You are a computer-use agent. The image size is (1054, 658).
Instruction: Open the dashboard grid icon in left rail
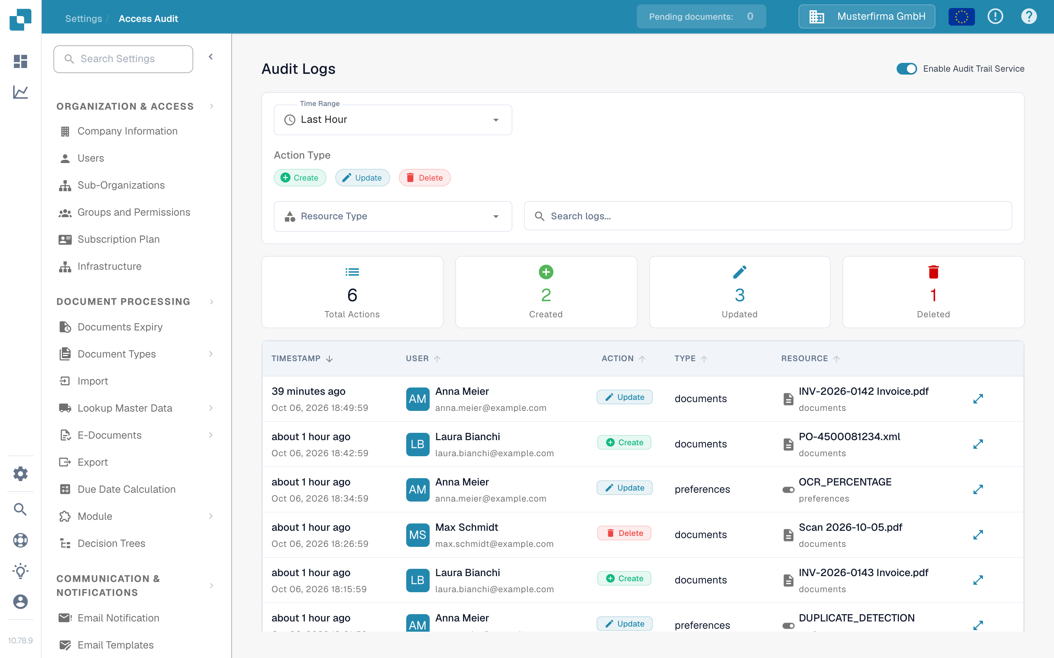(x=20, y=61)
